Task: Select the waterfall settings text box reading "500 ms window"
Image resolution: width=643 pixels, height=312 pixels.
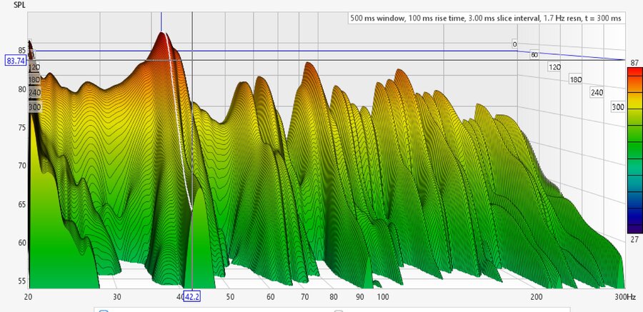Action: click(x=487, y=19)
